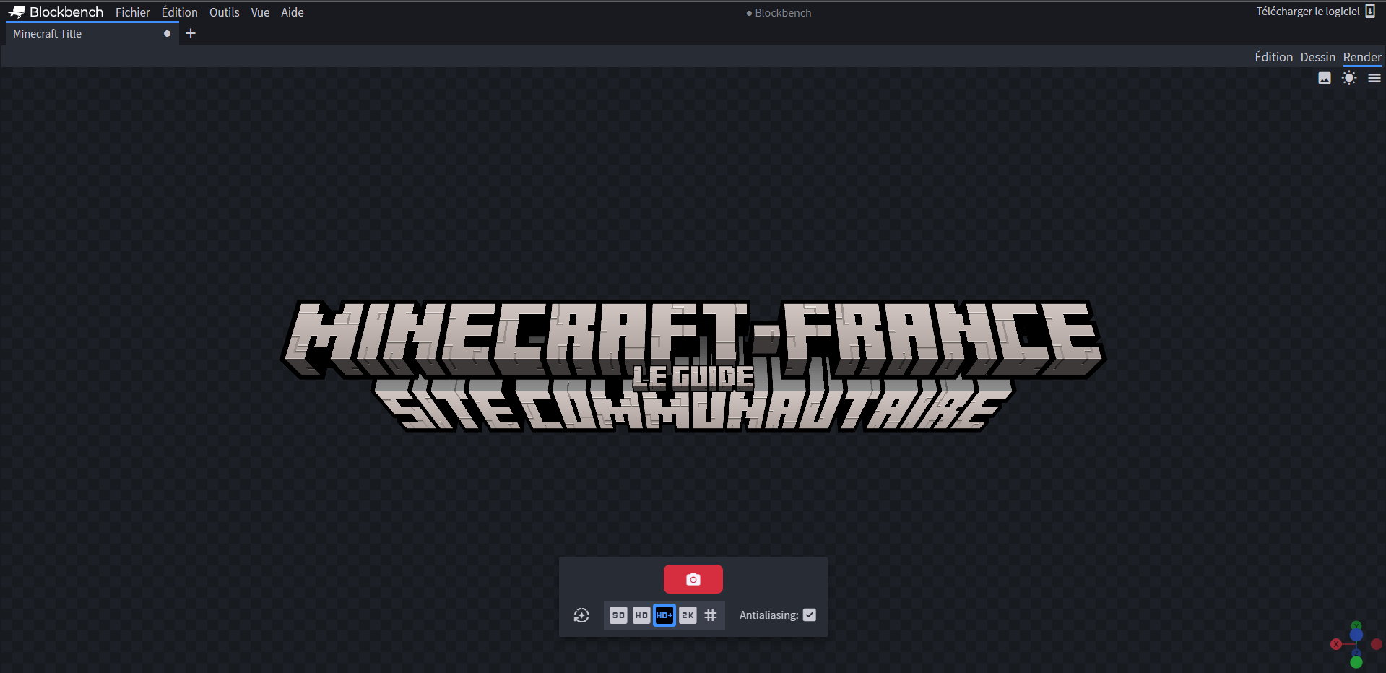Open the Vue menu
The width and height of the screenshot is (1386, 673).
pyautogui.click(x=260, y=12)
